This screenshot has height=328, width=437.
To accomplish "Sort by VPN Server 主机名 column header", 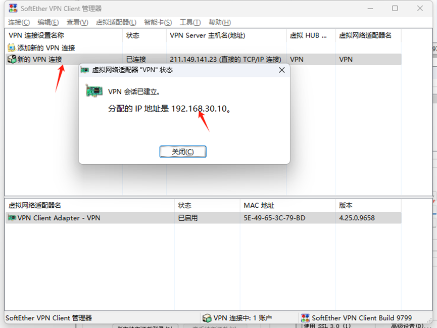I will point(226,35).
